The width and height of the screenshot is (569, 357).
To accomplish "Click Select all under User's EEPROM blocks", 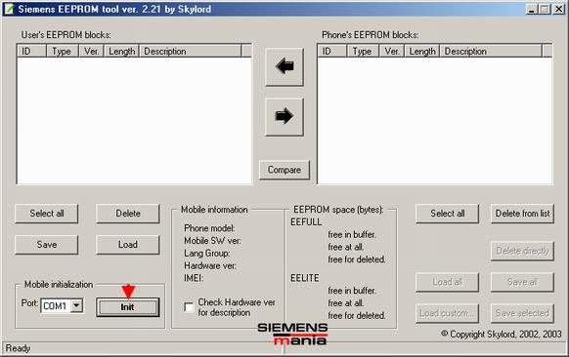I will (47, 214).
